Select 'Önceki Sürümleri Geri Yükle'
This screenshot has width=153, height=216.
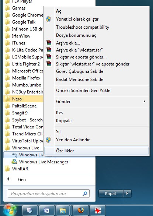point(97,91)
